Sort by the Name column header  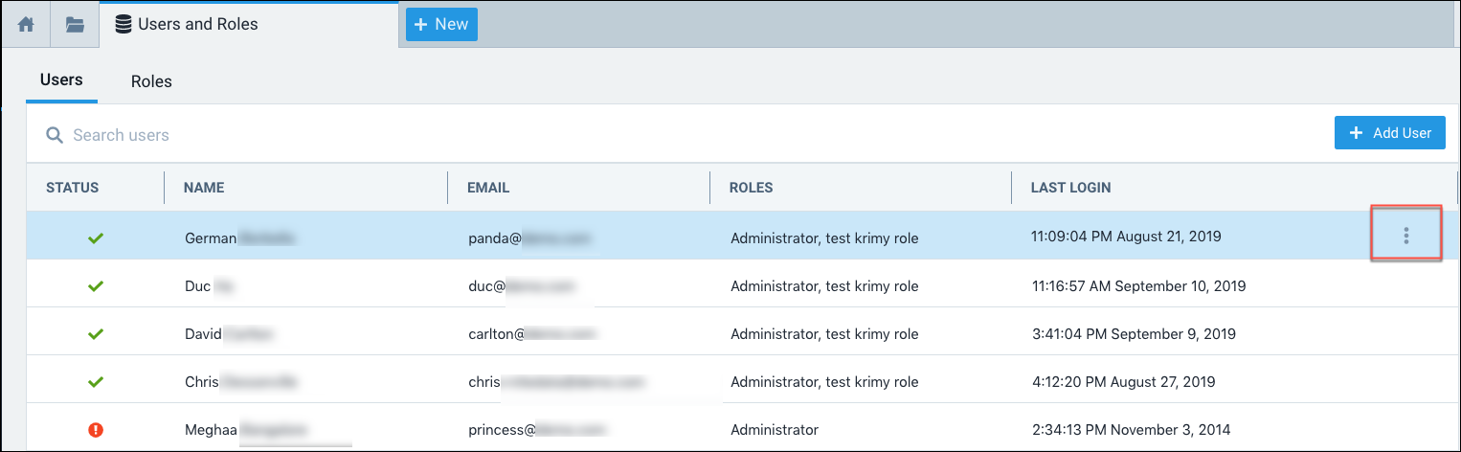click(x=204, y=188)
